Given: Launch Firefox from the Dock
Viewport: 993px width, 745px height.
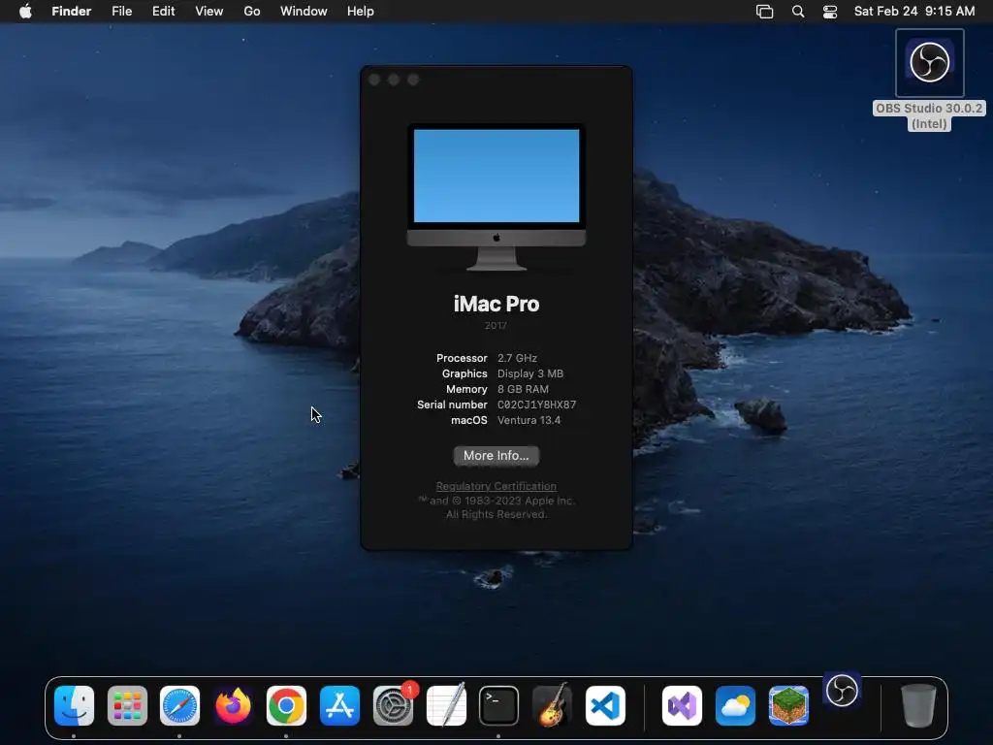Looking at the screenshot, I should click(x=233, y=705).
